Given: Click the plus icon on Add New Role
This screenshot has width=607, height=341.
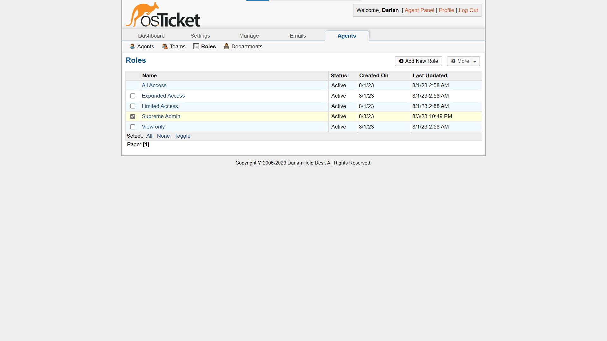Looking at the screenshot, I should pos(402,61).
